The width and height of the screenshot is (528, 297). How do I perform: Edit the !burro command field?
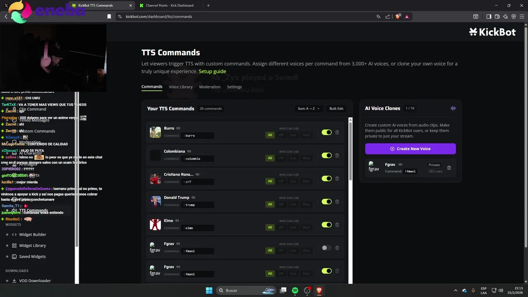pos(198,136)
